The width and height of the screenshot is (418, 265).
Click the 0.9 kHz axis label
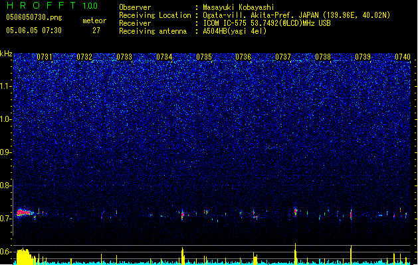(5, 152)
